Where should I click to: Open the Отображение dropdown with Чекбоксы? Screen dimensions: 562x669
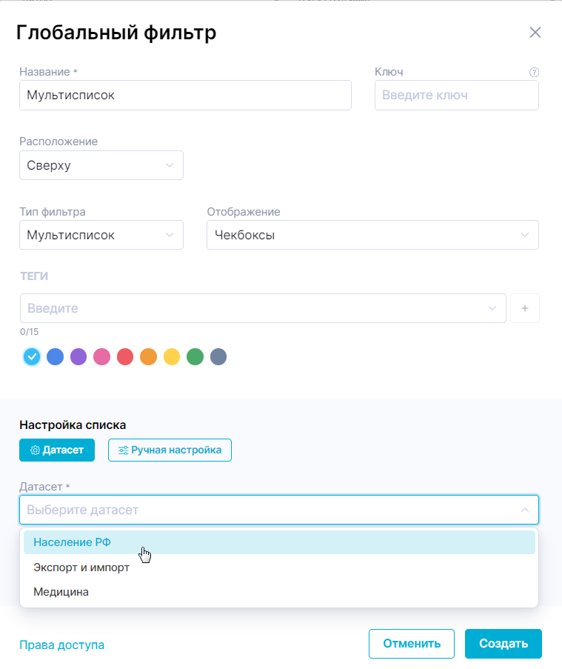tap(372, 235)
